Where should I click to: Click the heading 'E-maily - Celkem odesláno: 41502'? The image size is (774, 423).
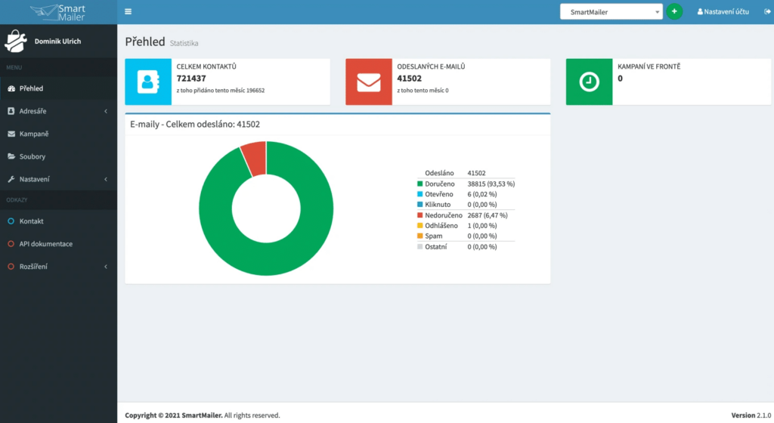(x=195, y=124)
